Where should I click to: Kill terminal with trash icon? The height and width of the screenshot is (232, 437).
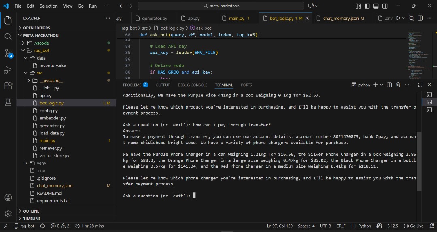tap(398, 85)
